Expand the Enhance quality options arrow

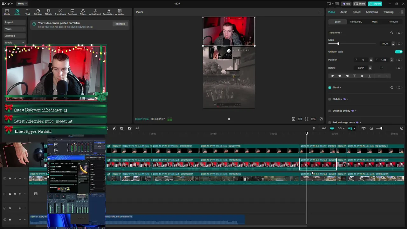[x=355, y=111]
